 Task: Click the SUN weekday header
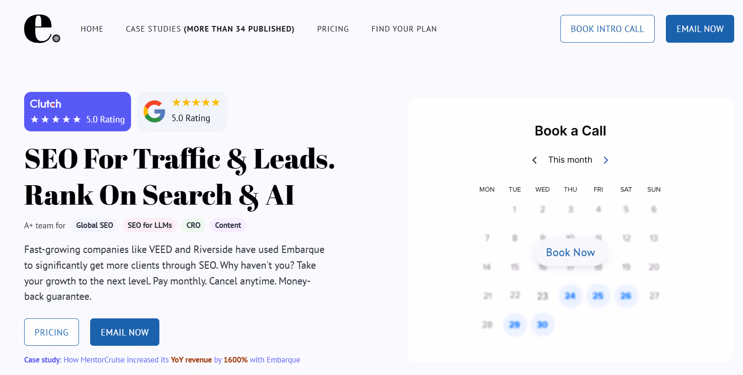click(654, 189)
